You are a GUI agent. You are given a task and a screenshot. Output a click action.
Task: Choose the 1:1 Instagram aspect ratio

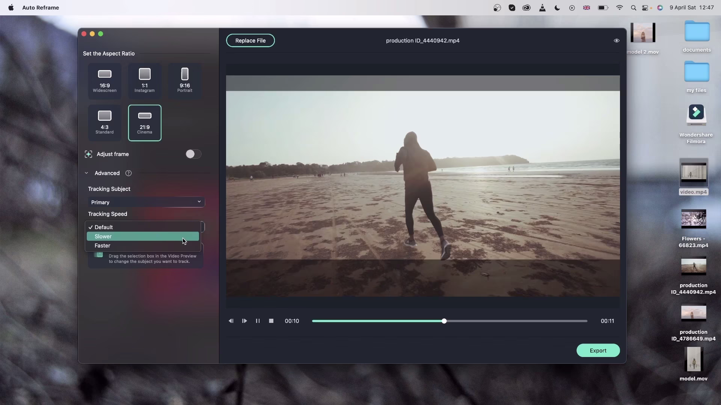coord(145,81)
